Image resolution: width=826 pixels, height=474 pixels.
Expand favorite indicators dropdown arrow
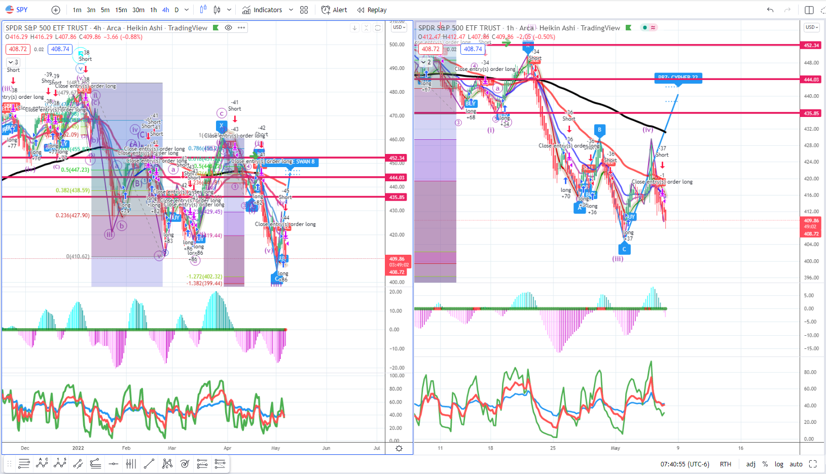291,10
